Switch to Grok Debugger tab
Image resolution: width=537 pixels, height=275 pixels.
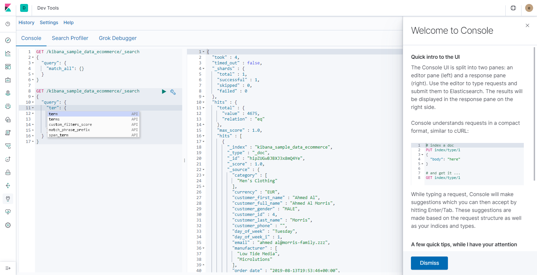(x=118, y=38)
